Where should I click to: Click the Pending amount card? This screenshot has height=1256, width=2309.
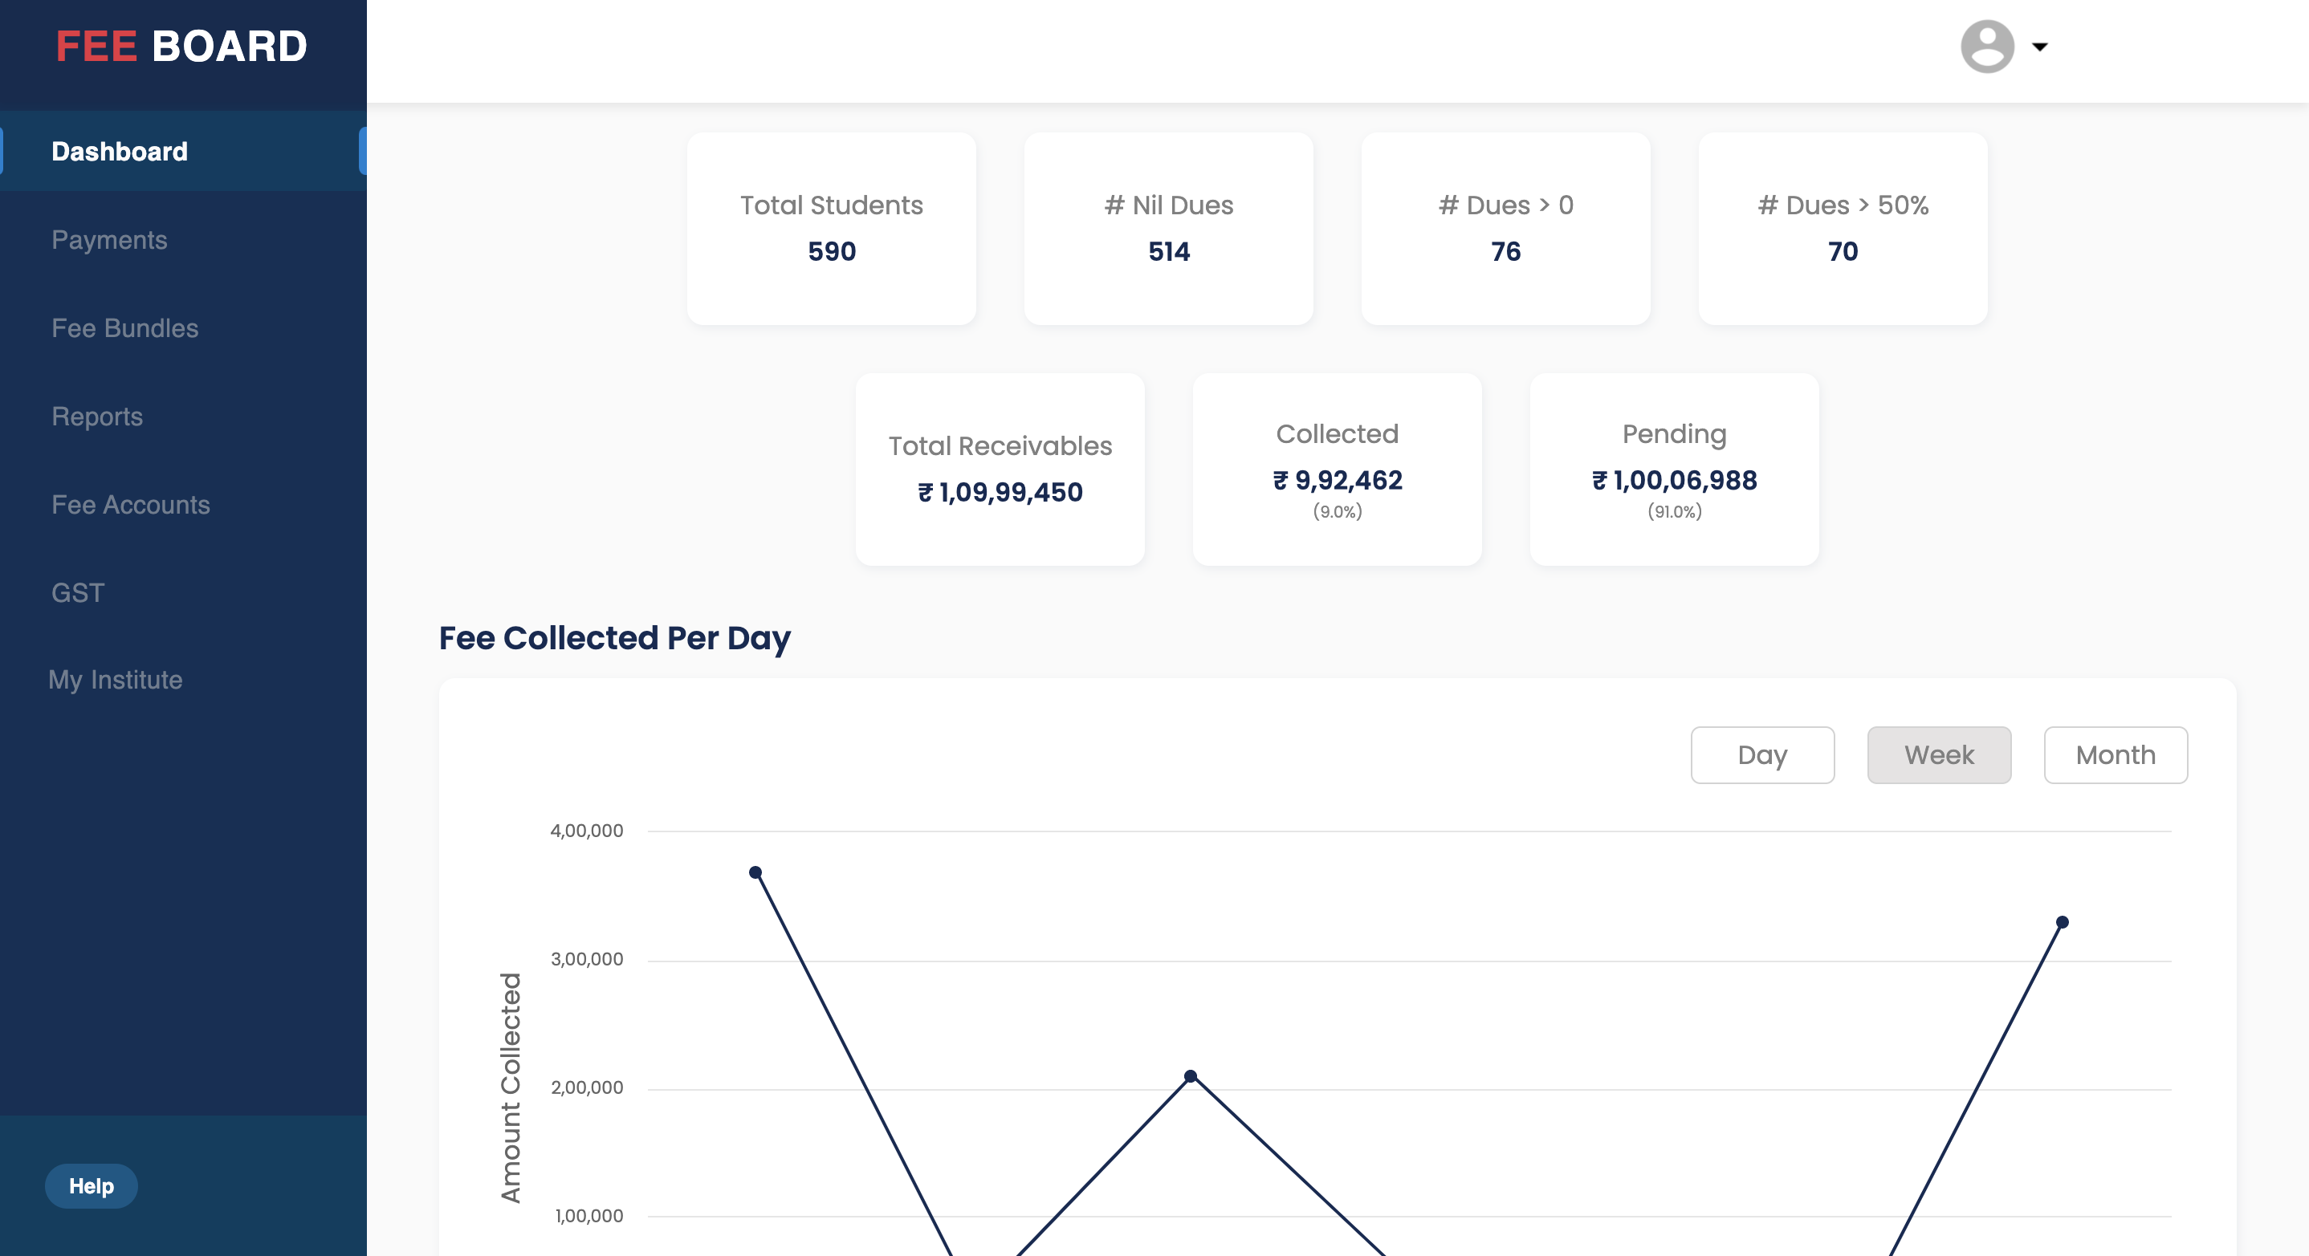(1673, 469)
